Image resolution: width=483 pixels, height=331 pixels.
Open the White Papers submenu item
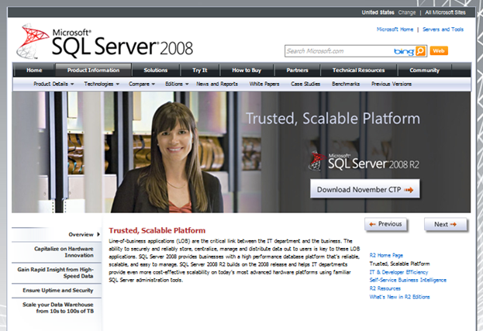pos(264,84)
